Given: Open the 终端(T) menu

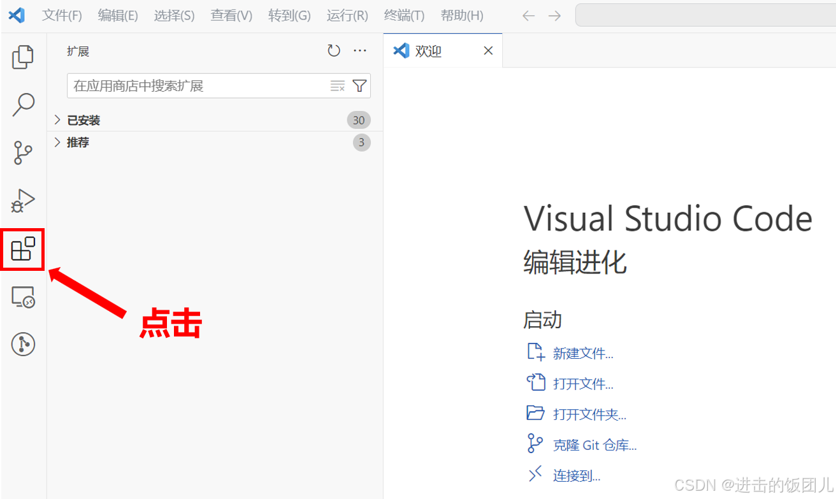Looking at the screenshot, I should pyautogui.click(x=405, y=16).
